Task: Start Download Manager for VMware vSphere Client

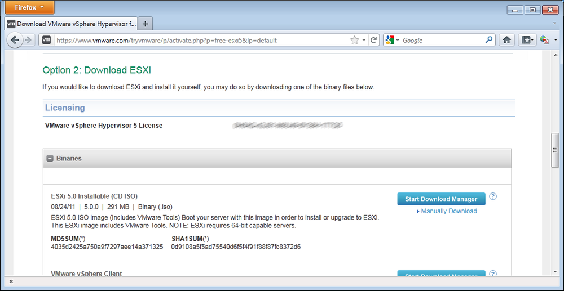Action: (x=441, y=274)
